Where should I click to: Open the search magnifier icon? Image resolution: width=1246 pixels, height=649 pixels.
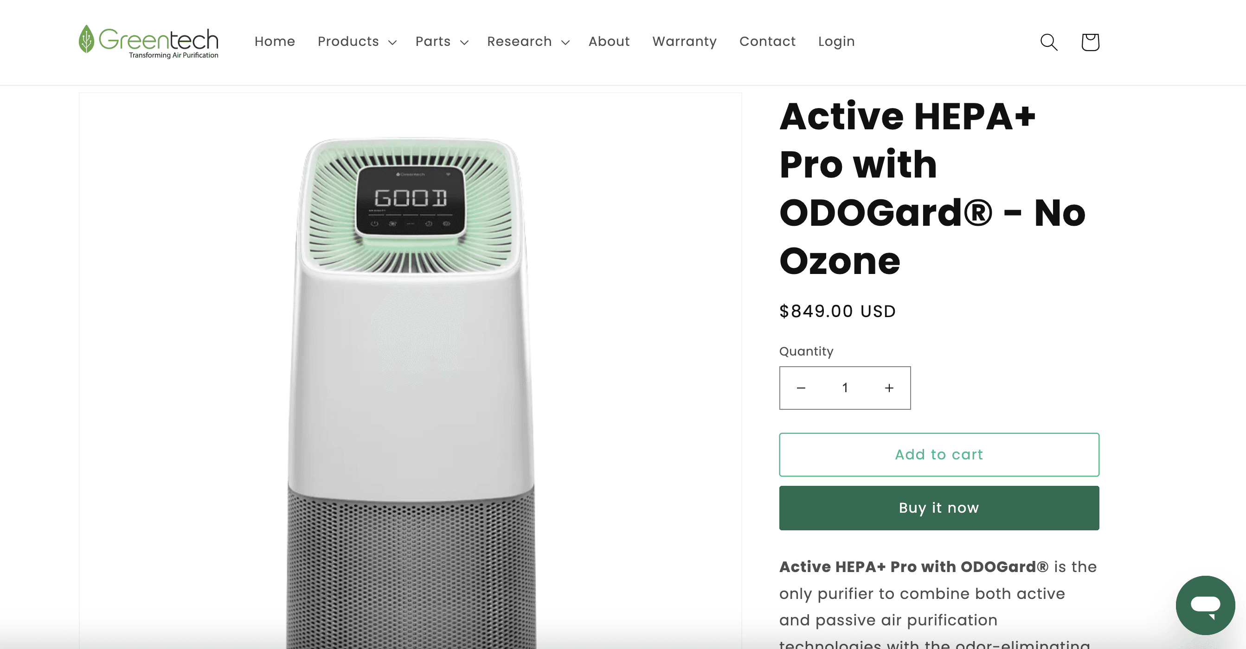coord(1049,42)
